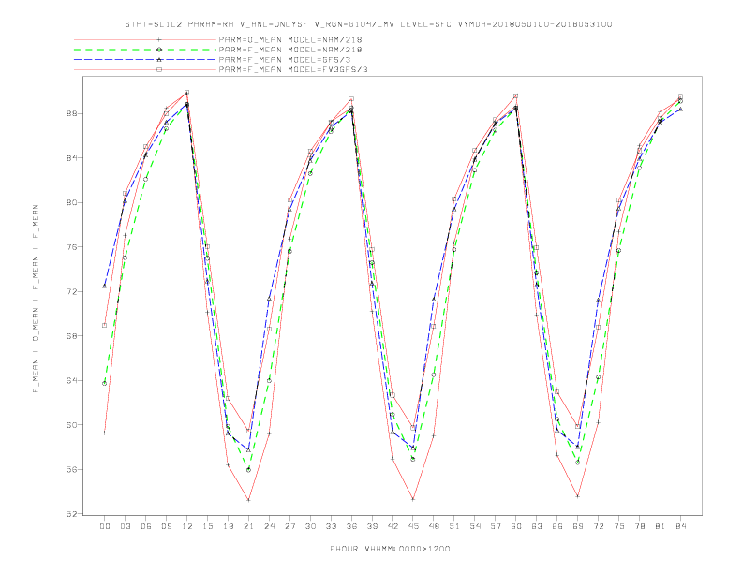Click the vertical y-axis title F_MEAN | O_MEAN
The image size is (742, 573).
point(36,299)
